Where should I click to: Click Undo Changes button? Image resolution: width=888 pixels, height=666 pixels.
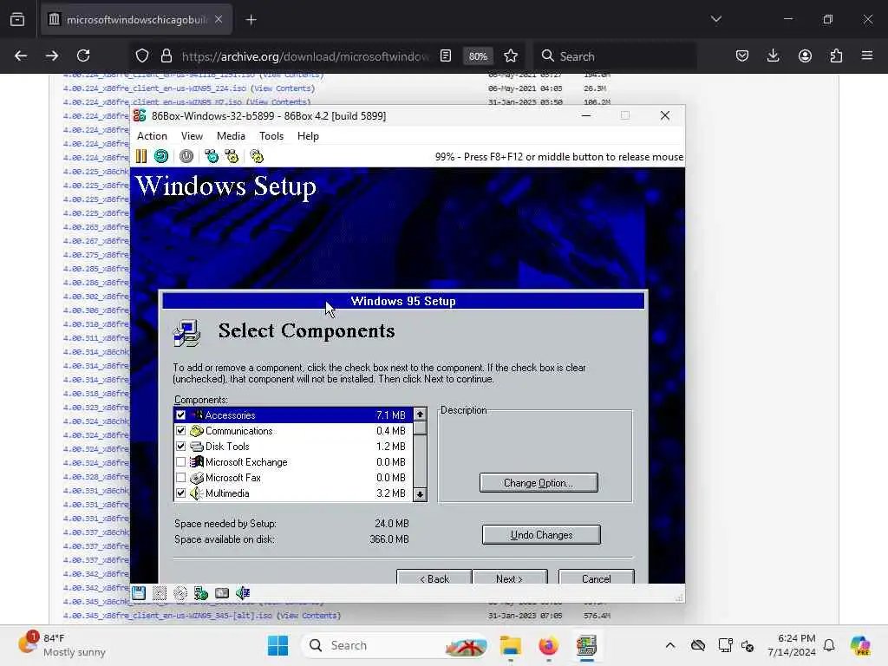point(541,535)
